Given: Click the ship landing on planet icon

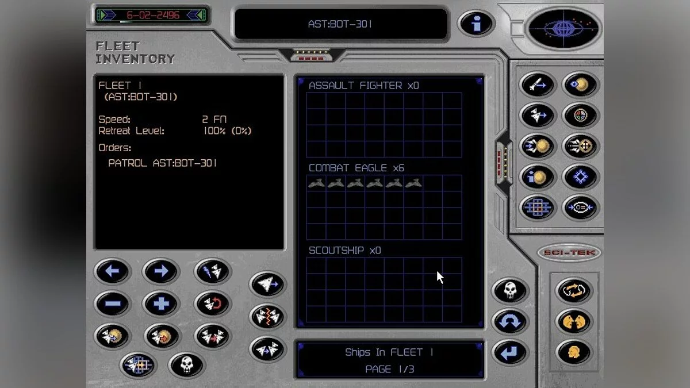Looking at the screenshot, I should pos(537,146).
